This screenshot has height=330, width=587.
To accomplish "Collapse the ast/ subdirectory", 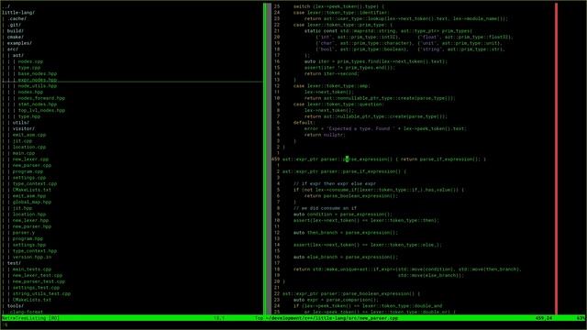I will (x=18, y=55).
